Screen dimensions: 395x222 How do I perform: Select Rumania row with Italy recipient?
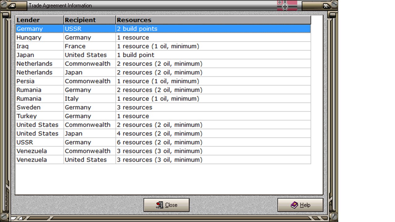[163, 99]
